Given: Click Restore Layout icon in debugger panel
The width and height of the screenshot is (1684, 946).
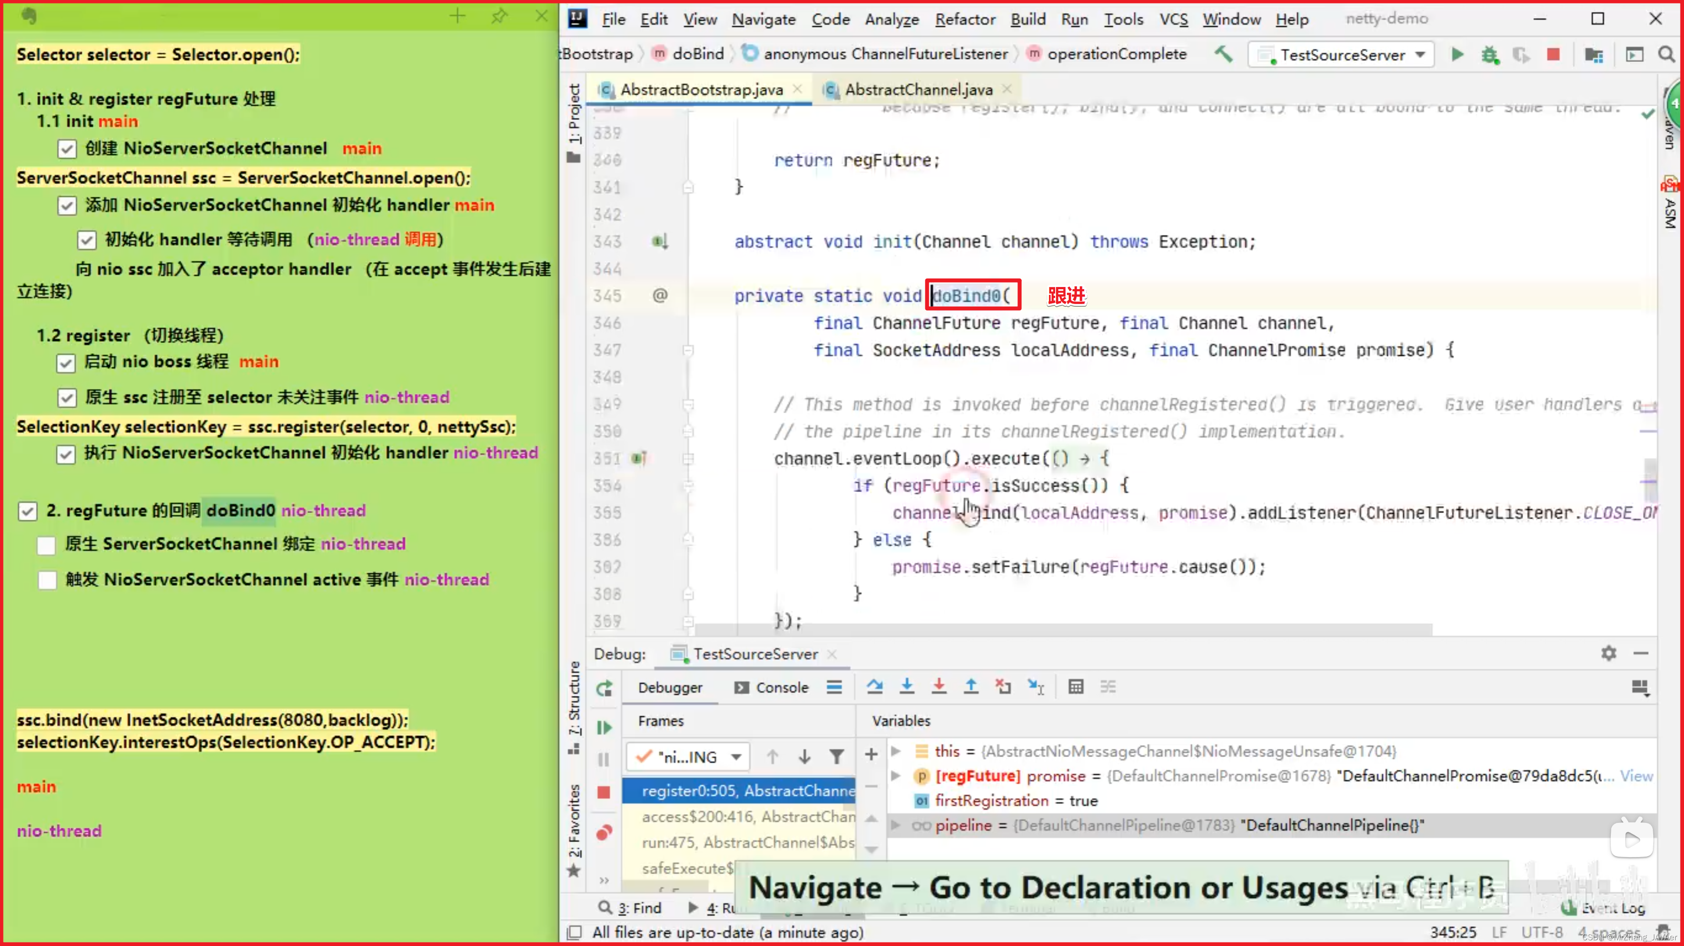Looking at the screenshot, I should tap(1640, 688).
